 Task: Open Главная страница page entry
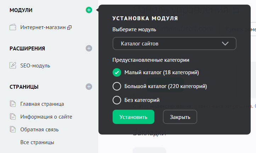tap(42, 104)
